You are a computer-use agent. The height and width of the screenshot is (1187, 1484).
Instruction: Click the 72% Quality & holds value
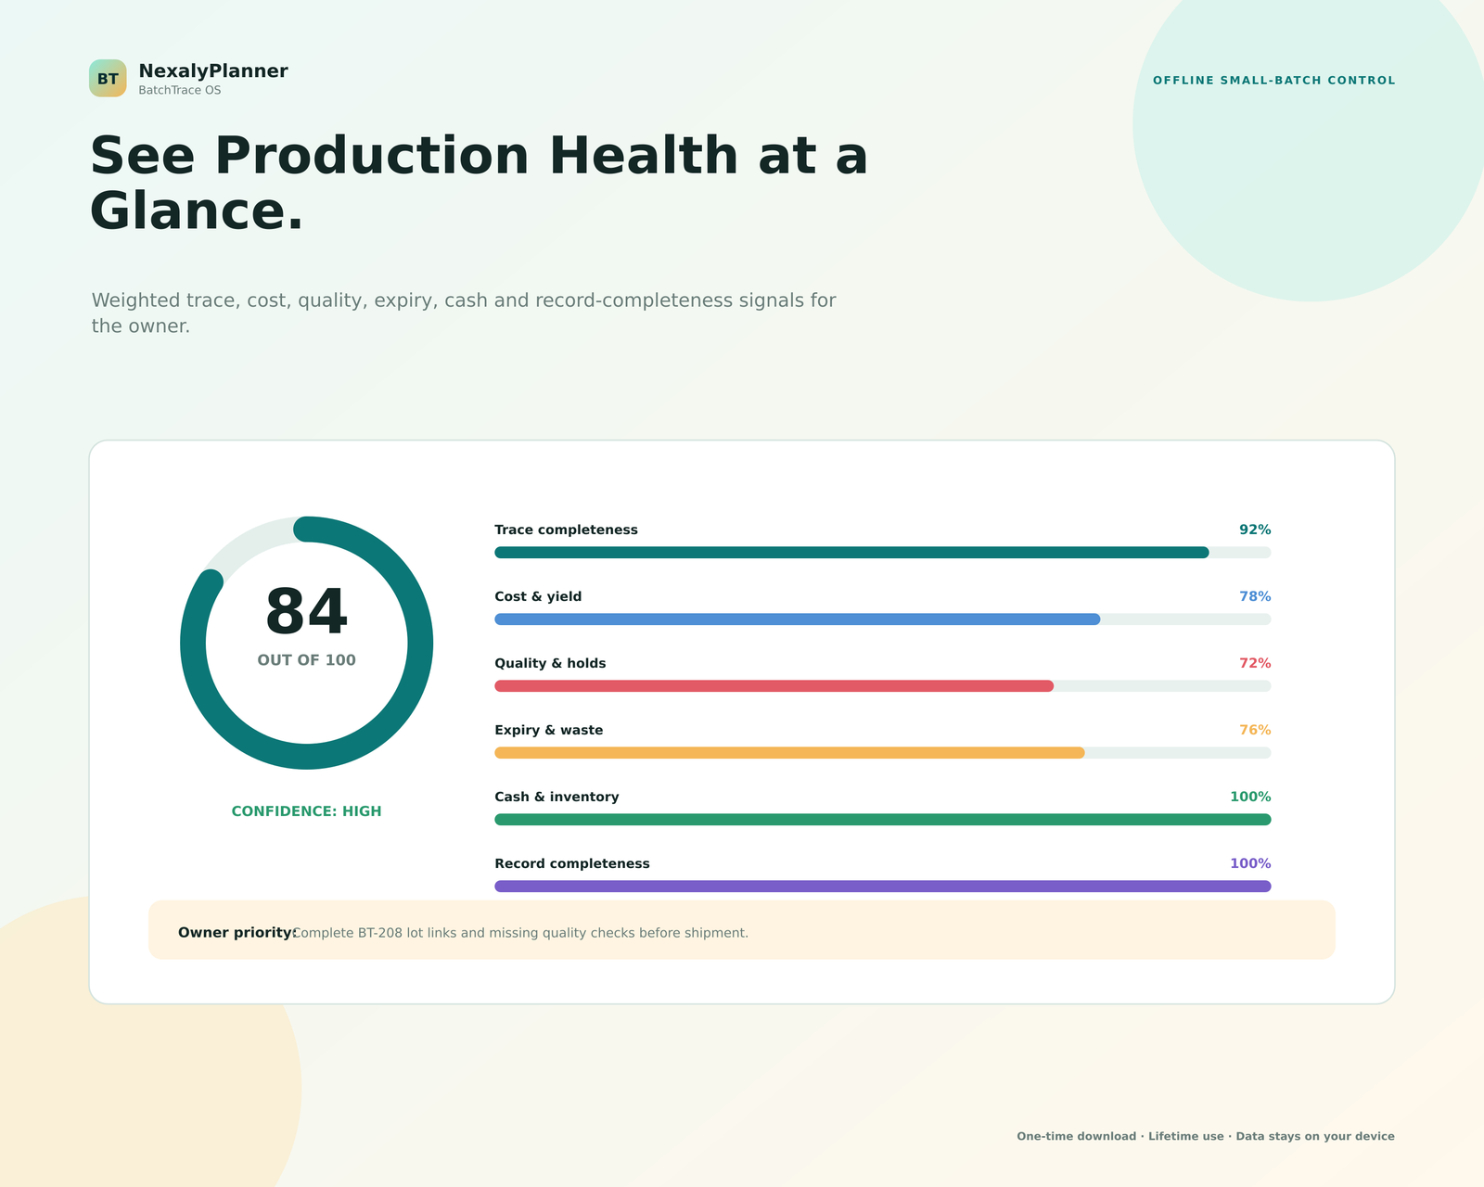click(x=1255, y=663)
